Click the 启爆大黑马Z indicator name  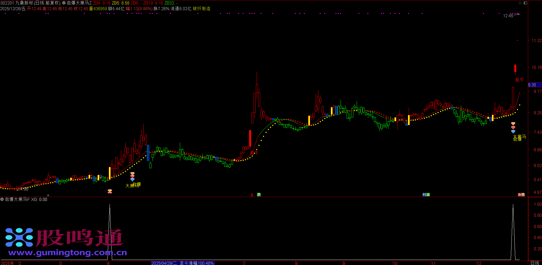point(79,3)
